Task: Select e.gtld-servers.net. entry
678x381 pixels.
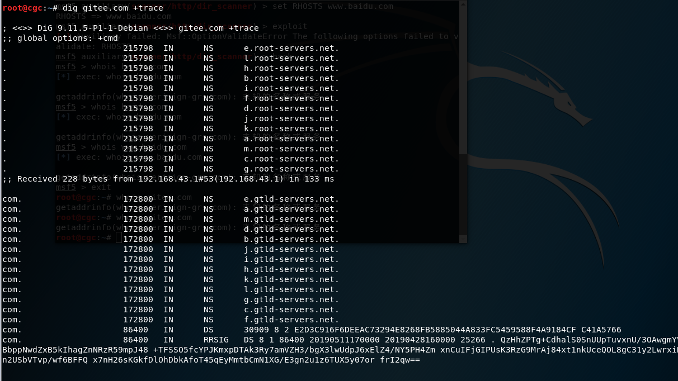Action: click(291, 199)
